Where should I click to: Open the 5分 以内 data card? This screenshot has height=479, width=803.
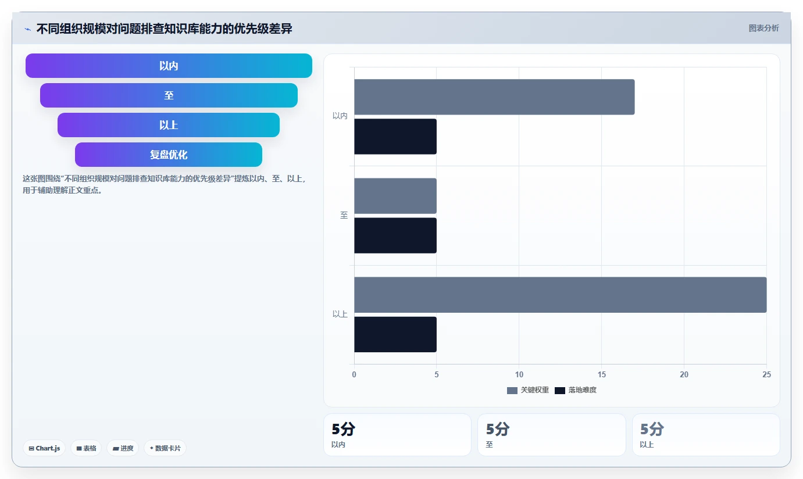tap(397, 435)
